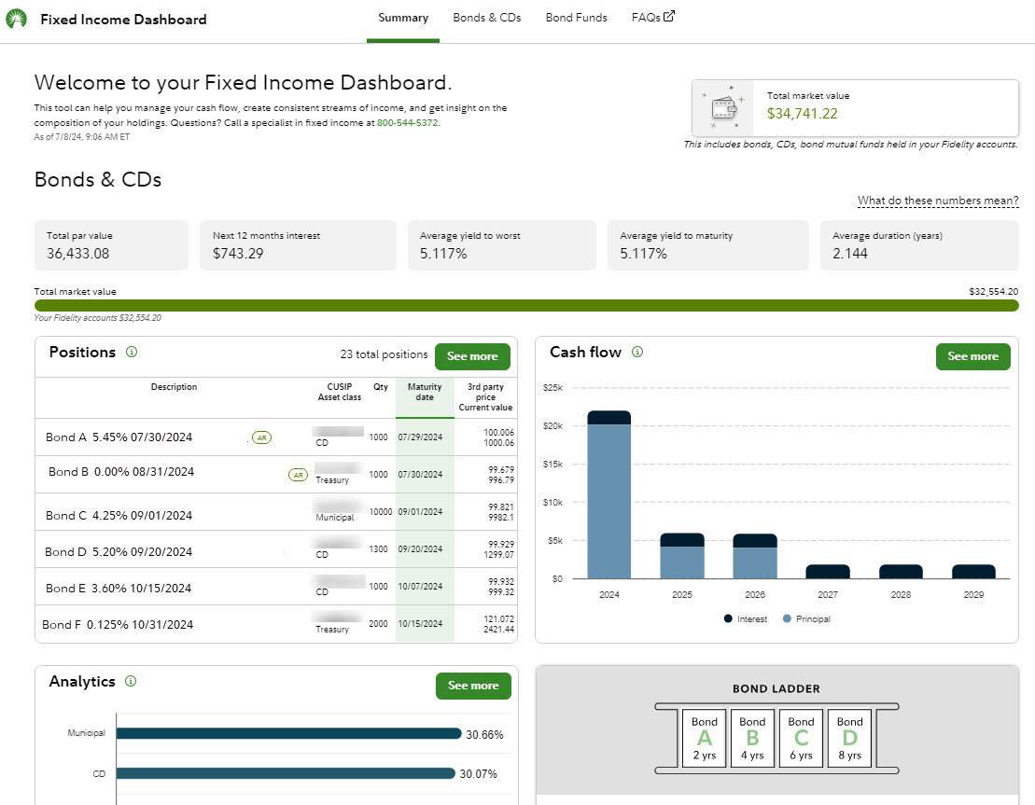Open the Bond Funds tab
The image size is (1035, 805).
[x=576, y=18]
